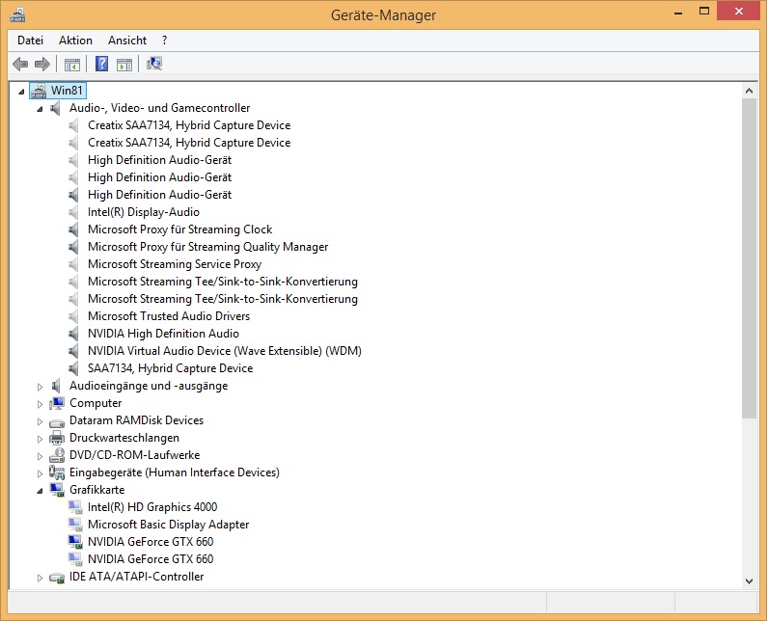Click Grafikkarte category display icon
768x621 pixels.
(x=57, y=490)
